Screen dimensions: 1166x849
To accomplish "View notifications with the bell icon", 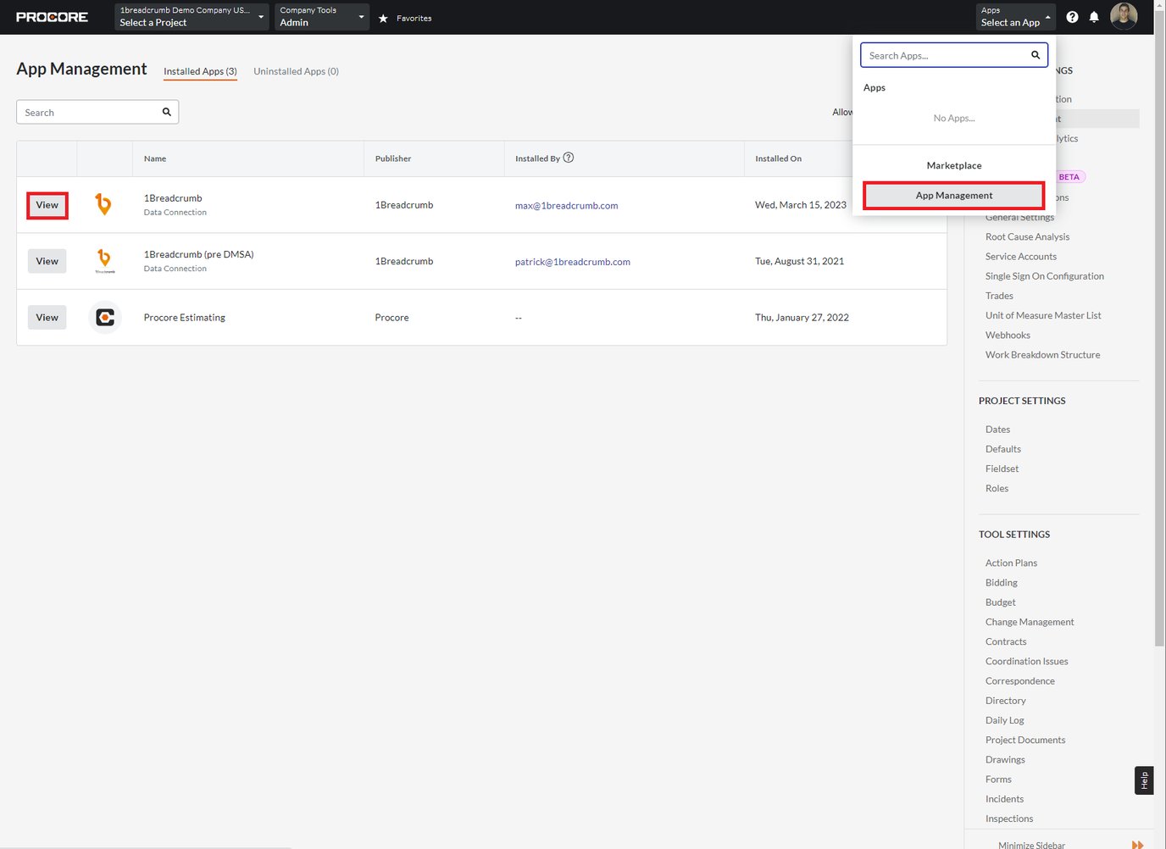I will 1094,16.
